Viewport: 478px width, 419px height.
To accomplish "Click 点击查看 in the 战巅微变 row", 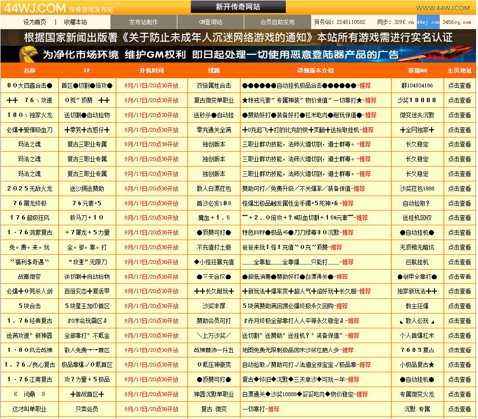I will [459, 277].
